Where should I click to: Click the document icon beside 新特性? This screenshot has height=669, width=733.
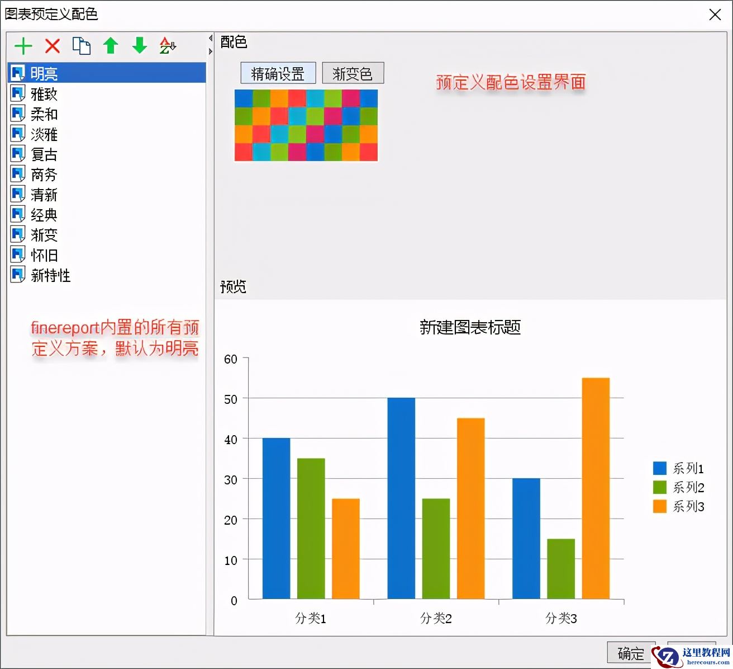(x=17, y=275)
